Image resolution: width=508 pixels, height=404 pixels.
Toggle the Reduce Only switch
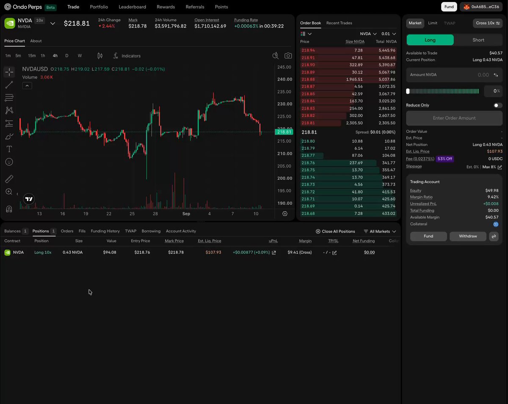(x=498, y=105)
